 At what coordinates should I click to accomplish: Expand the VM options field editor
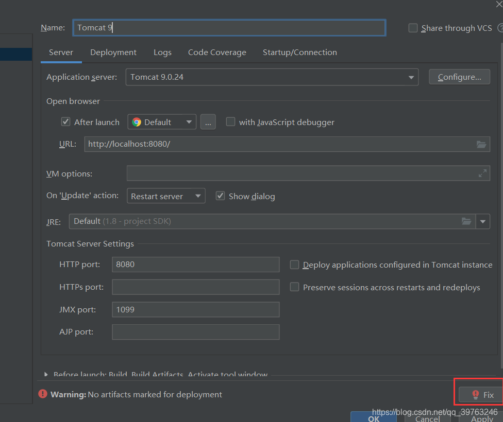coord(482,173)
